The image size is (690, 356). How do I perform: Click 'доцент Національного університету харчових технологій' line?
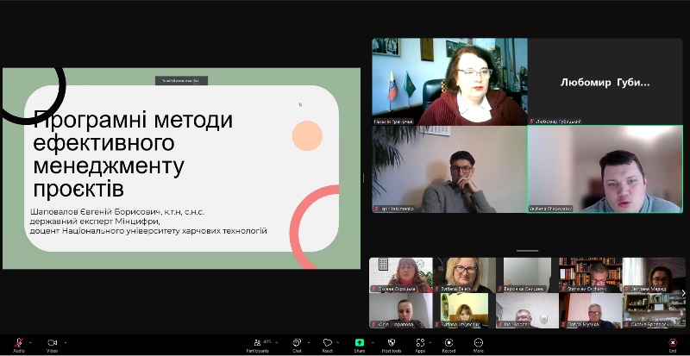[x=148, y=231]
